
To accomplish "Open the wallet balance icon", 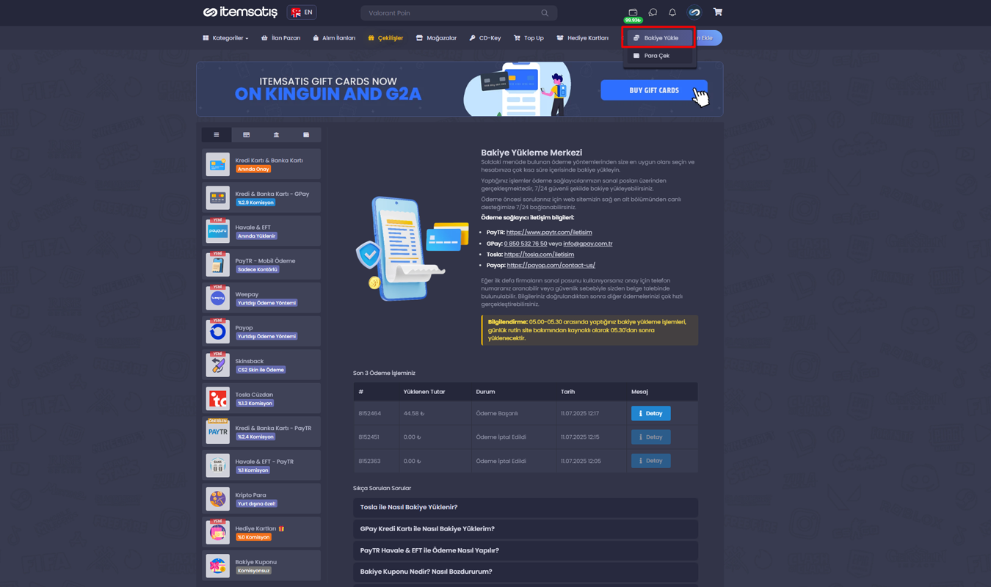I will 633,12.
